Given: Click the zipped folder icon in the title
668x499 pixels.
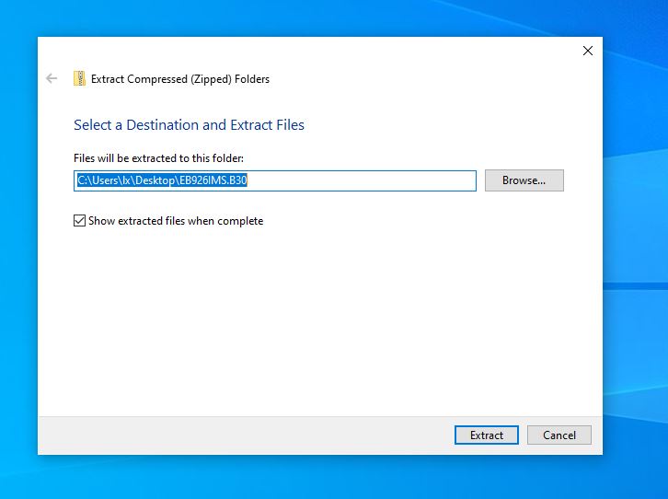Looking at the screenshot, I should (x=79, y=78).
